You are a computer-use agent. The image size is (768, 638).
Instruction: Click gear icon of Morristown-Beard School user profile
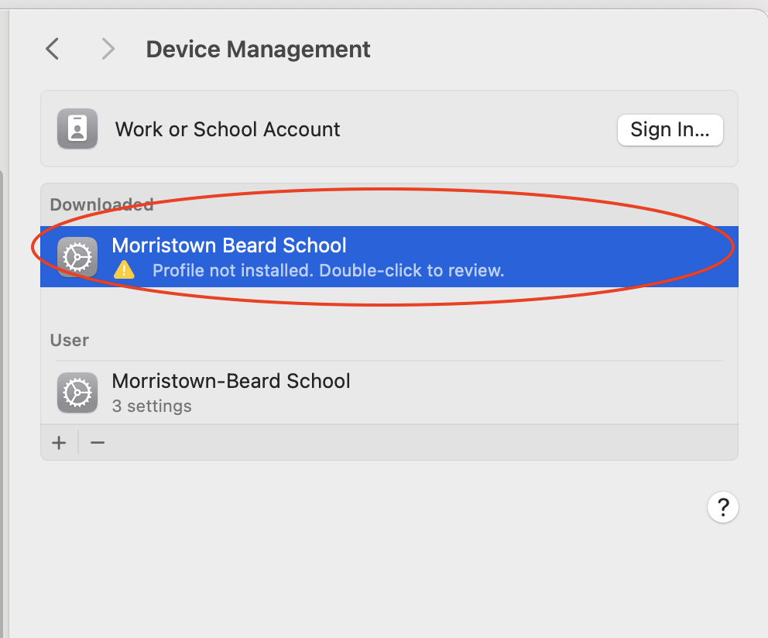tap(77, 393)
